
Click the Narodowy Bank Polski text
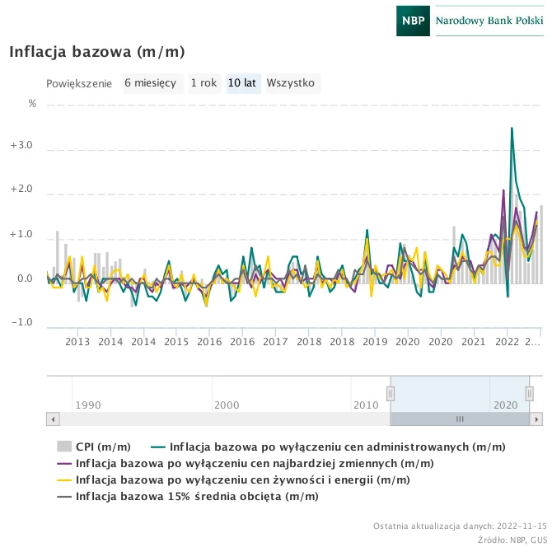pos(489,20)
